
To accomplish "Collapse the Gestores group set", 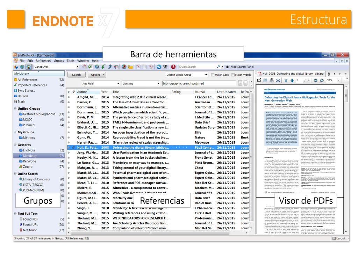I will [15, 144].
